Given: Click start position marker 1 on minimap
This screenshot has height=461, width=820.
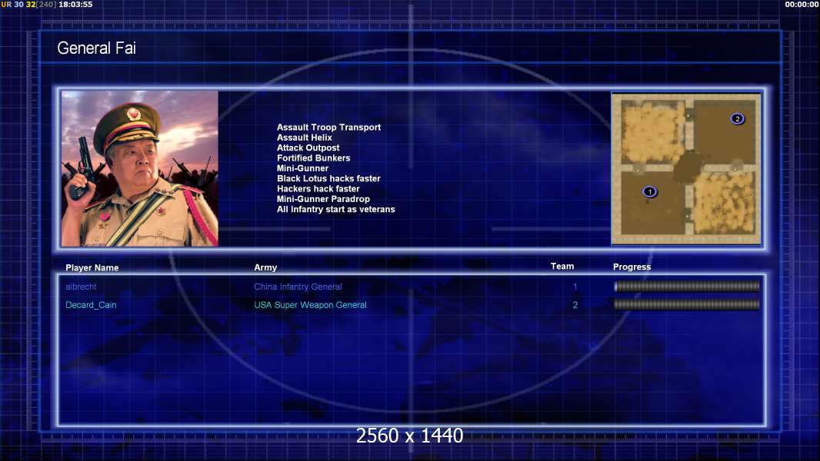Looking at the screenshot, I should tap(649, 191).
